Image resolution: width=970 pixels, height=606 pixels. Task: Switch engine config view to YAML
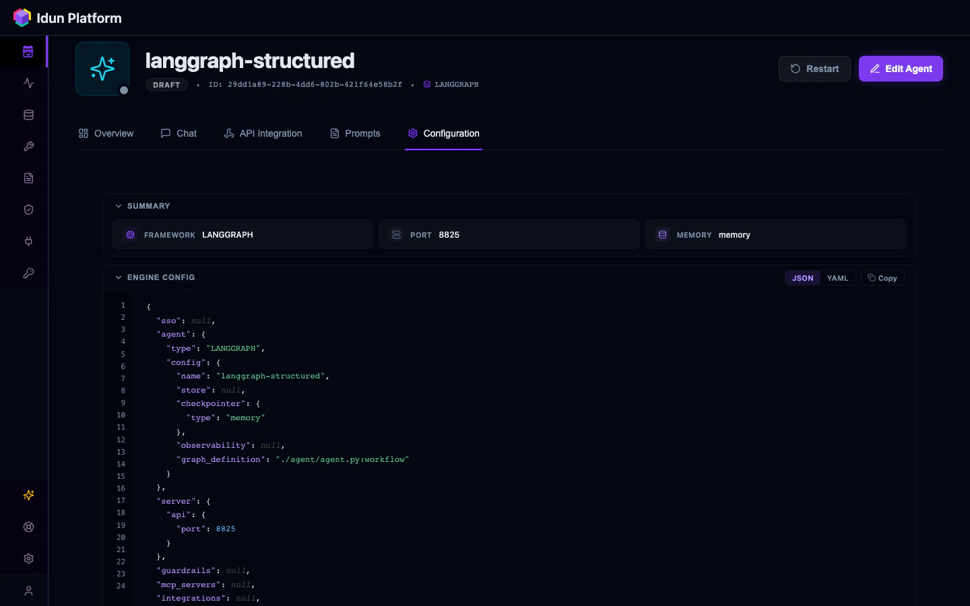click(x=837, y=278)
